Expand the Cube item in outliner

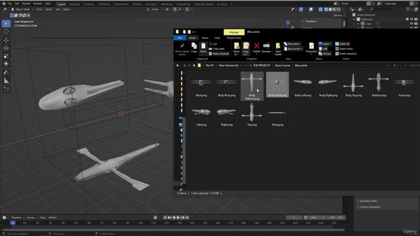tap(358, 24)
